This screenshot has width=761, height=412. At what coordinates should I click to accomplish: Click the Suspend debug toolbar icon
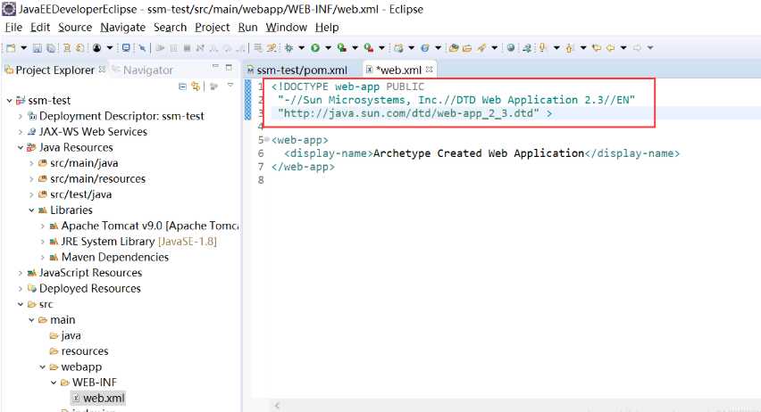pos(173,47)
